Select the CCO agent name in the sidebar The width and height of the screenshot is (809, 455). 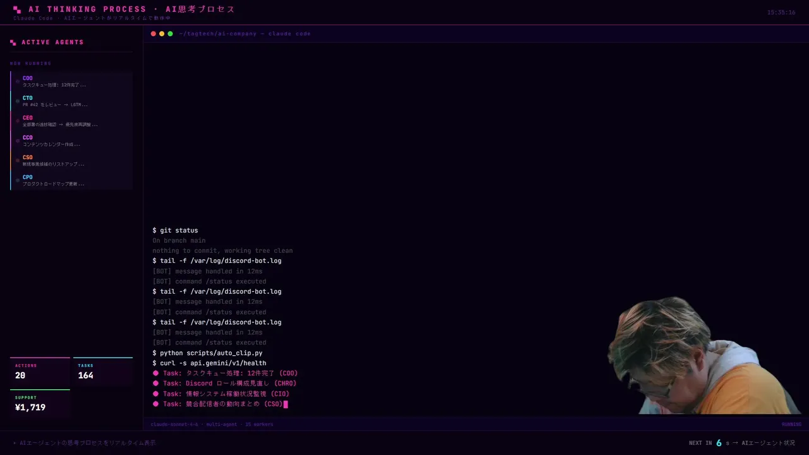28,137
